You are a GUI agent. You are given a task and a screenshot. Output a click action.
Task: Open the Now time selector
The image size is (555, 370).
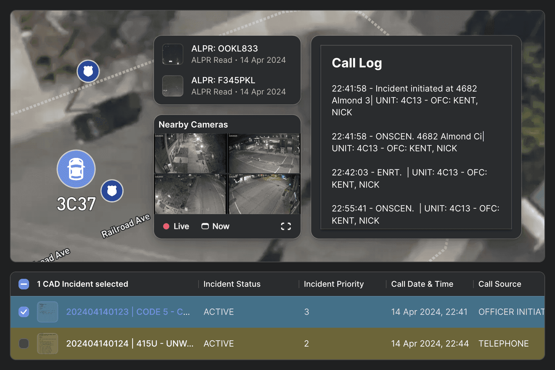coord(215,226)
